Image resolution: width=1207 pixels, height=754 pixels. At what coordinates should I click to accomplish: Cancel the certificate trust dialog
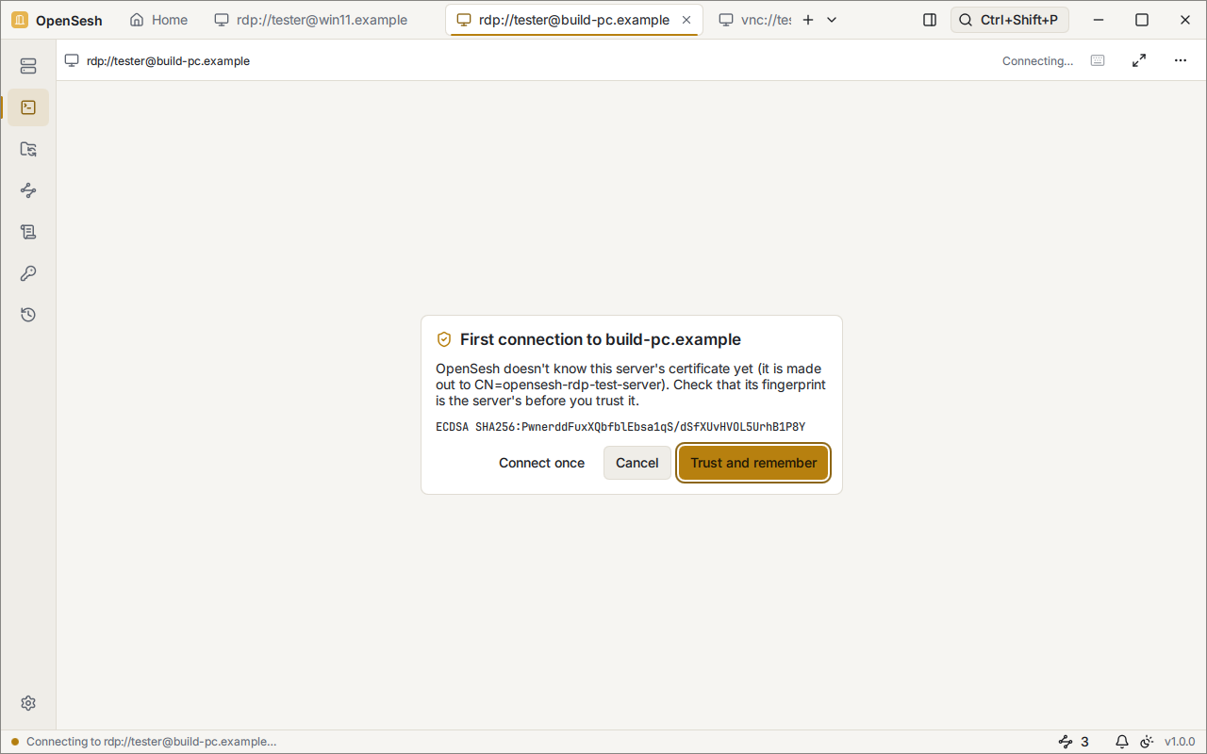click(x=637, y=463)
